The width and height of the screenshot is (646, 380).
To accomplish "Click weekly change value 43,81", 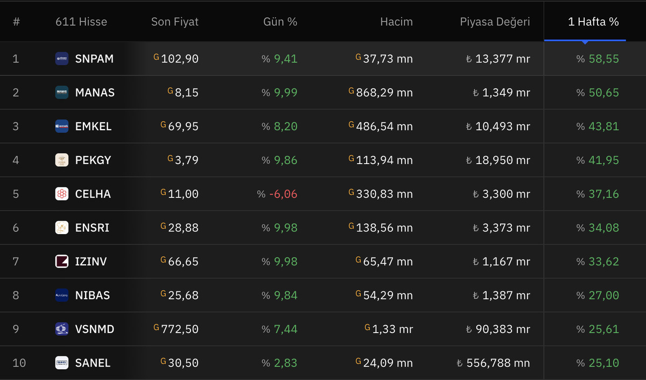I will point(603,126).
